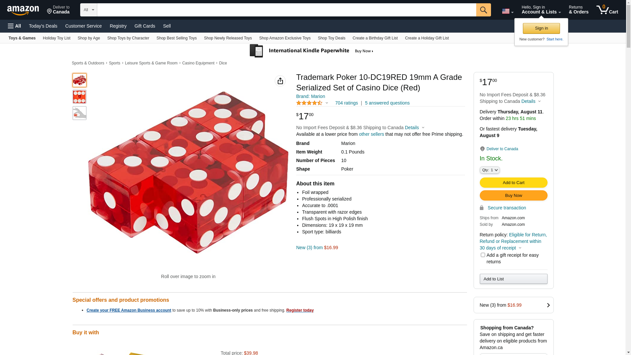Open the search category All dropdown
This screenshot has height=355, width=631.
(x=88, y=10)
